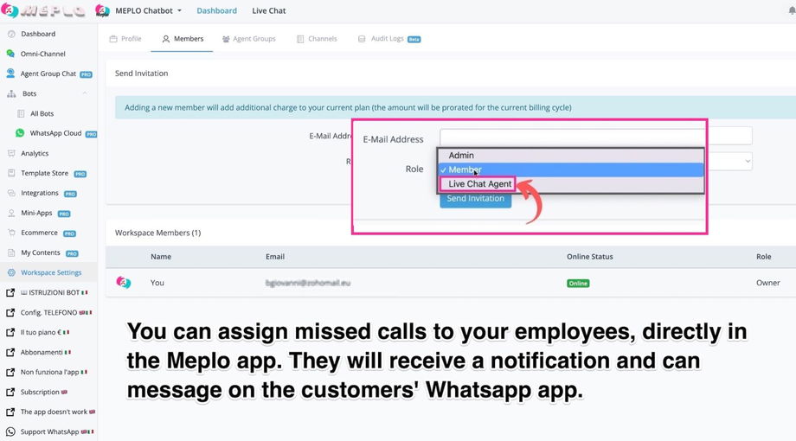The width and height of the screenshot is (796, 441).
Task: Open the Audit Logs tab
Action: tap(389, 39)
